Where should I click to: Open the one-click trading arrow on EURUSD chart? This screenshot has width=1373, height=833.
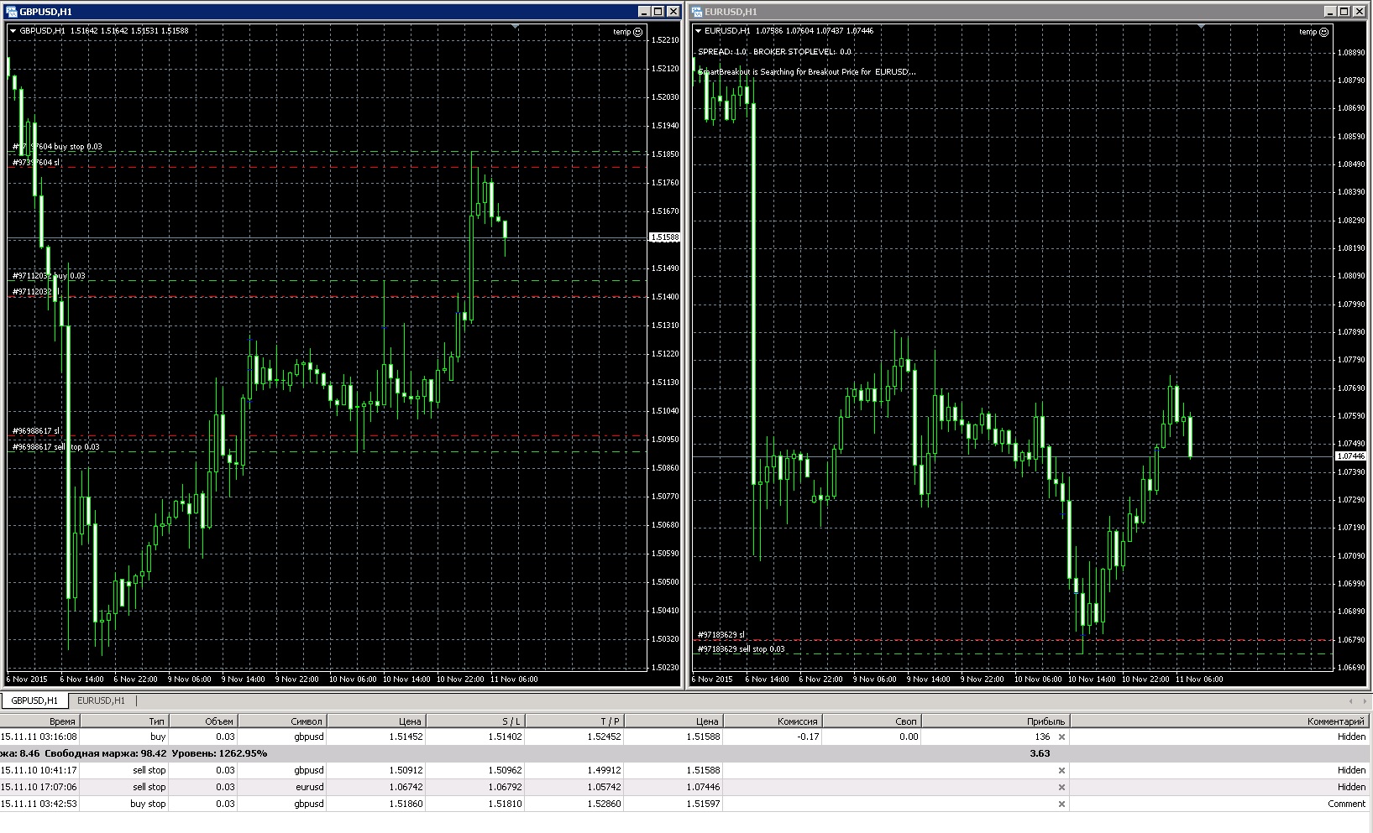[699, 31]
